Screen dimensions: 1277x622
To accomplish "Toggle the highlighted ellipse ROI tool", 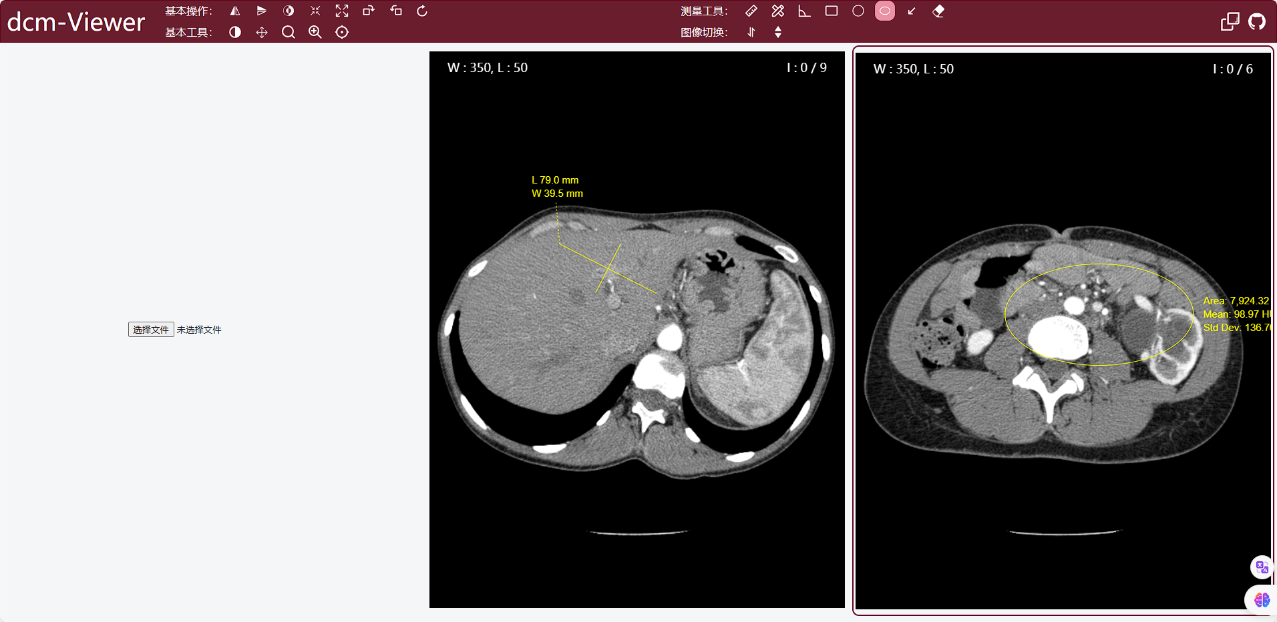I will [x=885, y=11].
